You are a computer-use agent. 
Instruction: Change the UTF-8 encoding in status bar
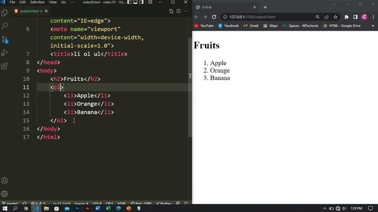[97, 203]
